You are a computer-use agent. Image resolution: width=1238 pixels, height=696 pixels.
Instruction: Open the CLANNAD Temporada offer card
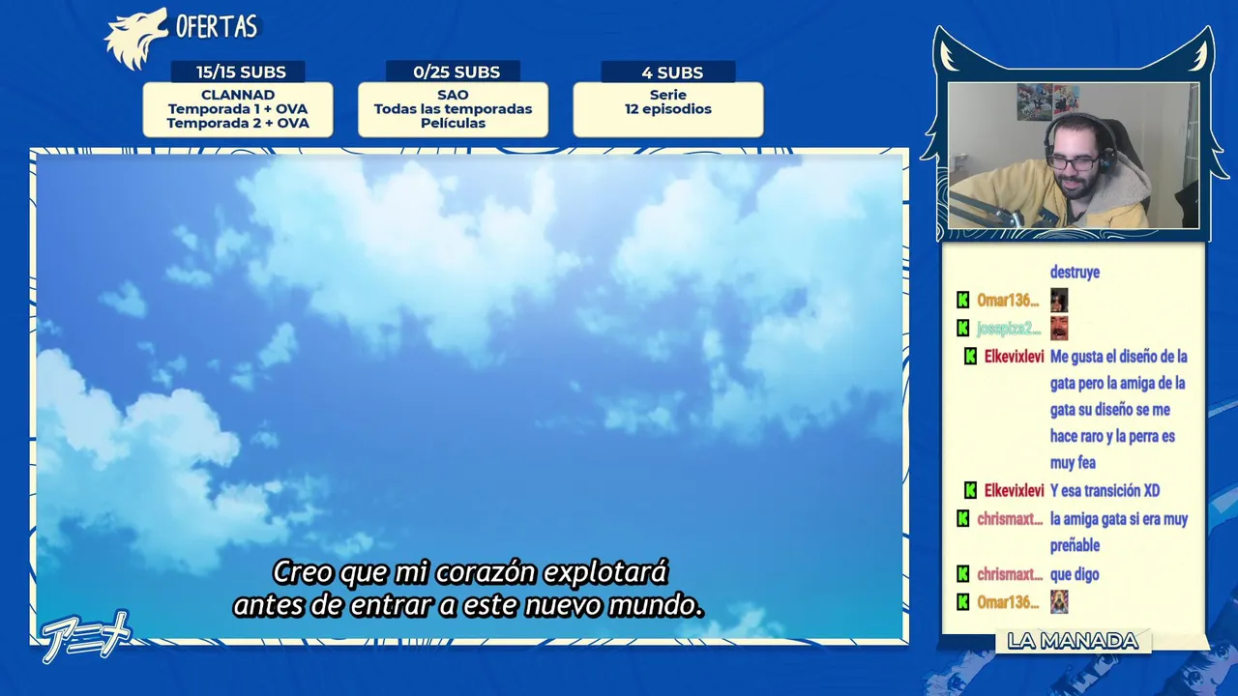238,109
